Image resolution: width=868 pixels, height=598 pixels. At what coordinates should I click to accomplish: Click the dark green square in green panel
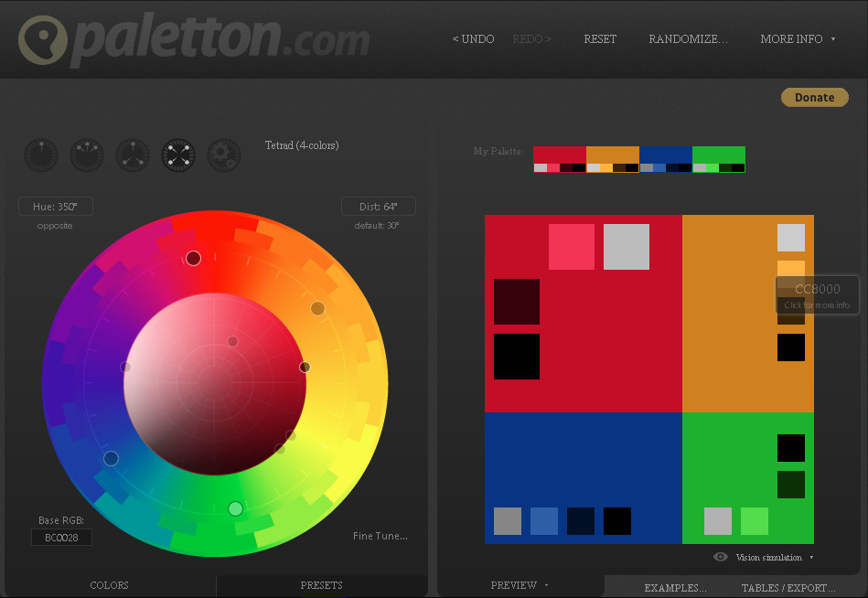click(x=791, y=485)
